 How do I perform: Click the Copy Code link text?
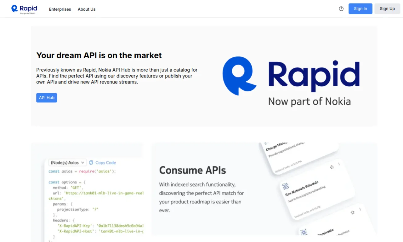[x=105, y=163]
